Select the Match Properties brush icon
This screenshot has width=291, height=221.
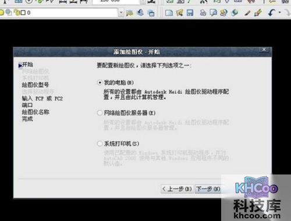[258, 13]
